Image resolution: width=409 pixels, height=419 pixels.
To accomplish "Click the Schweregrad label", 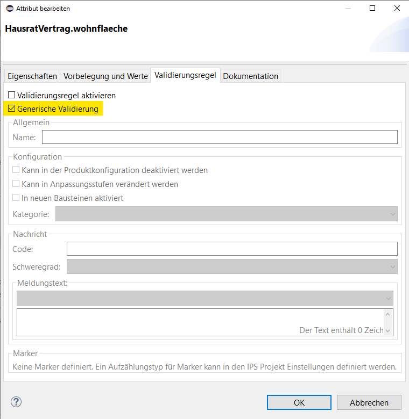I will click(x=37, y=266).
